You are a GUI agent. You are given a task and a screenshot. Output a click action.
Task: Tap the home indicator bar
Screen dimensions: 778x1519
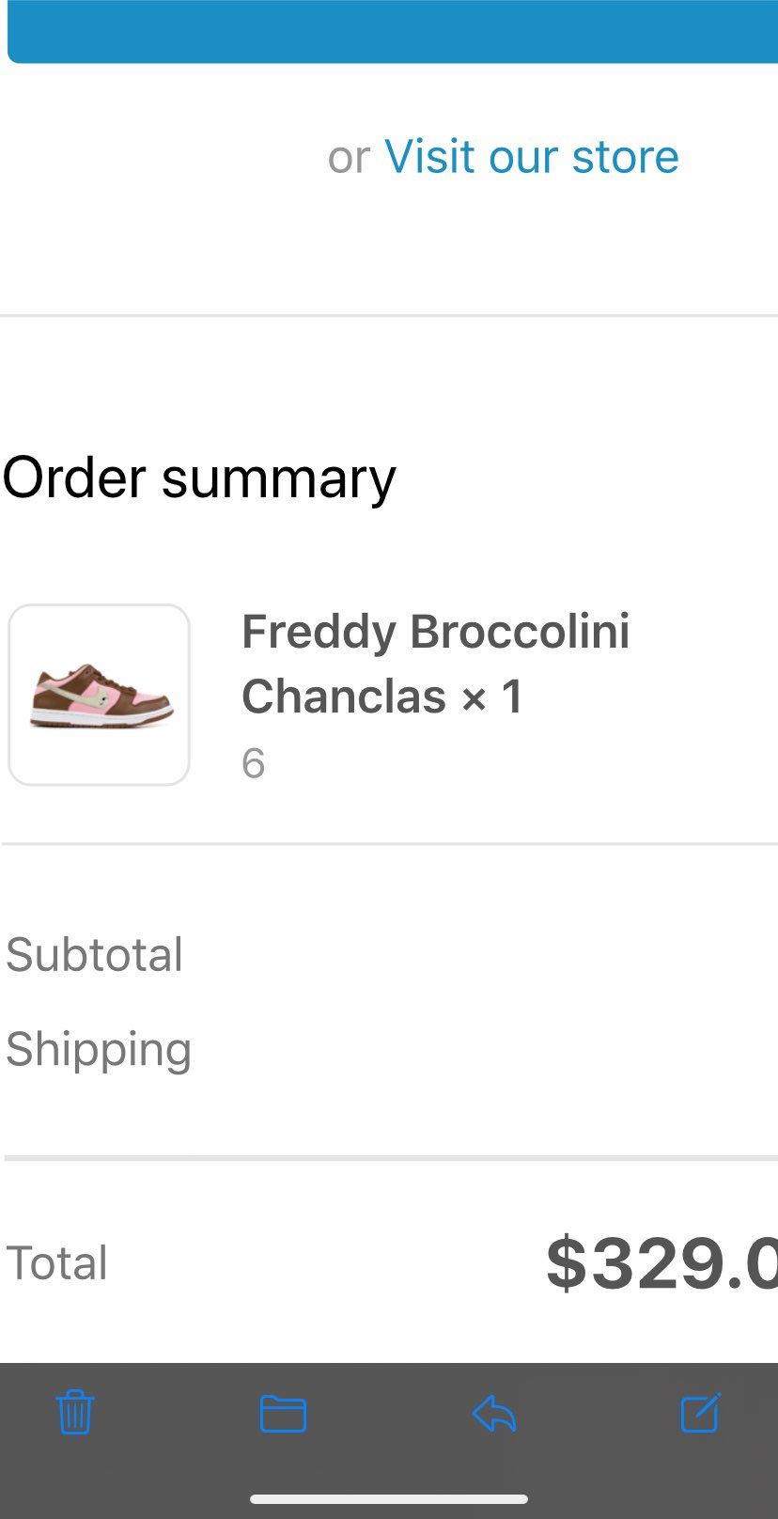tap(389, 1499)
